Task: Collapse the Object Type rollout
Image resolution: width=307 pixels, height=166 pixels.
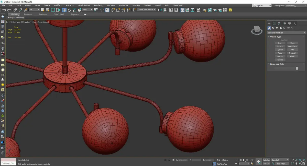Action: point(276,37)
